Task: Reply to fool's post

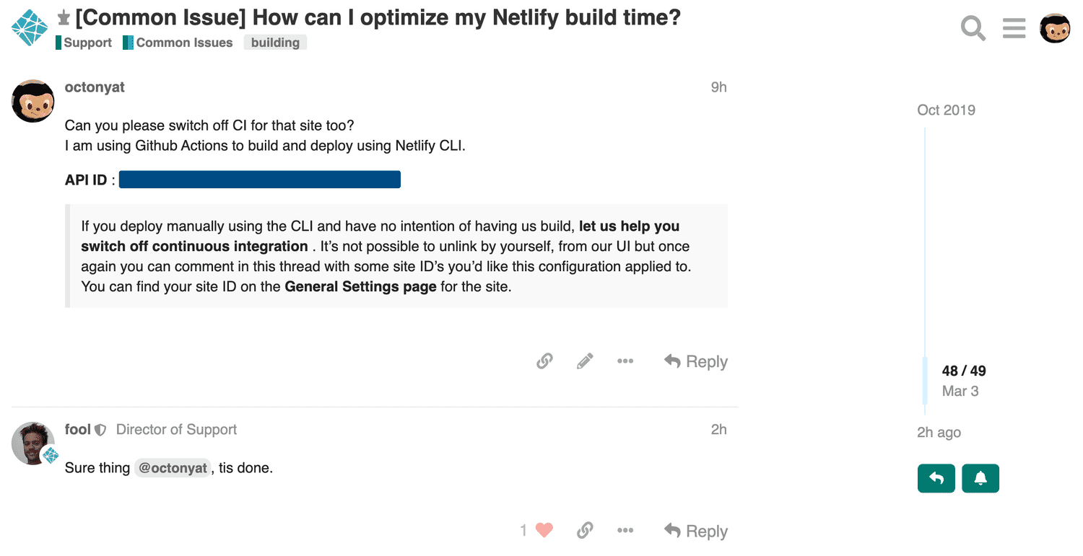Action: pyautogui.click(x=696, y=531)
